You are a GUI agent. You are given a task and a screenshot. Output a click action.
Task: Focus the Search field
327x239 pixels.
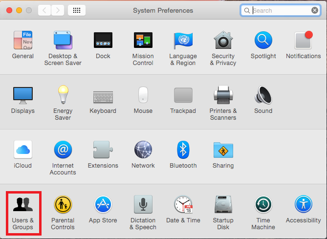click(281, 10)
